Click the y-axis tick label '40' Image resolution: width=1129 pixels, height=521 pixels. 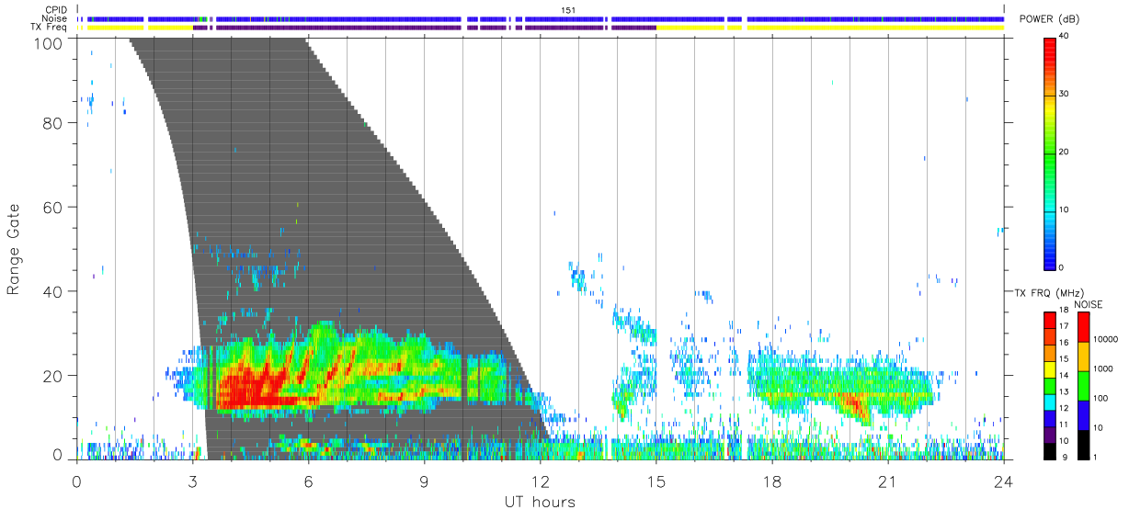point(54,291)
